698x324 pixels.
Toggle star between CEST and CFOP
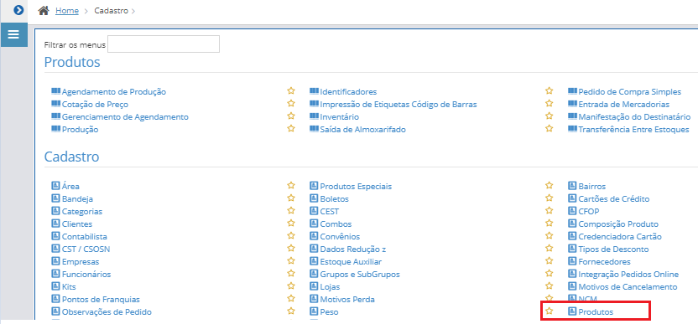[550, 210]
